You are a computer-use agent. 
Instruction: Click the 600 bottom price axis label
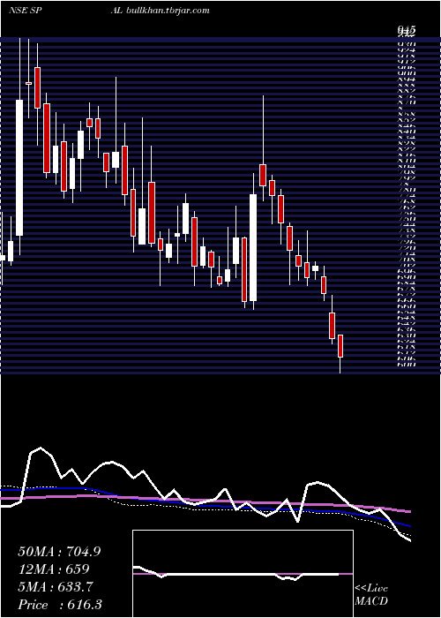[407, 366]
